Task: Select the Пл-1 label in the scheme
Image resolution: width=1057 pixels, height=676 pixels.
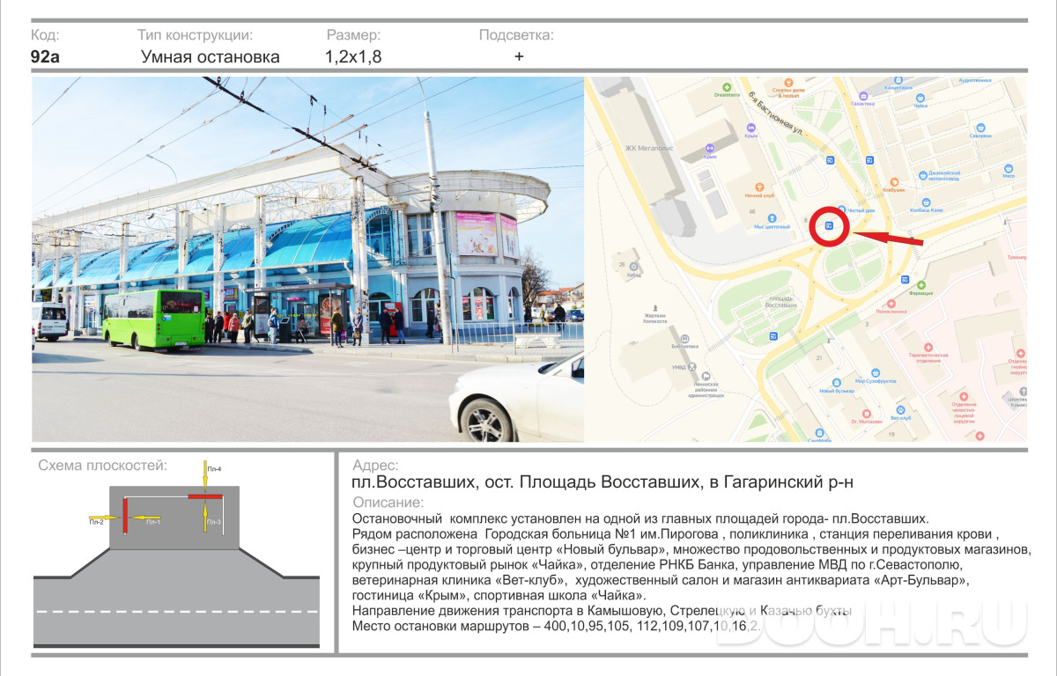Action: point(153,523)
